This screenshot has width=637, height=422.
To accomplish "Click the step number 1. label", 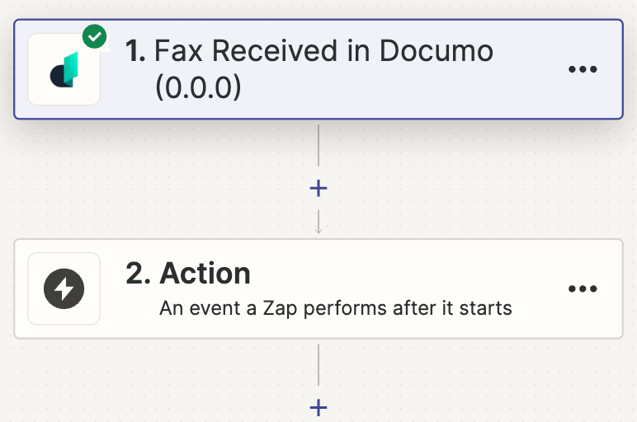I will click(135, 51).
